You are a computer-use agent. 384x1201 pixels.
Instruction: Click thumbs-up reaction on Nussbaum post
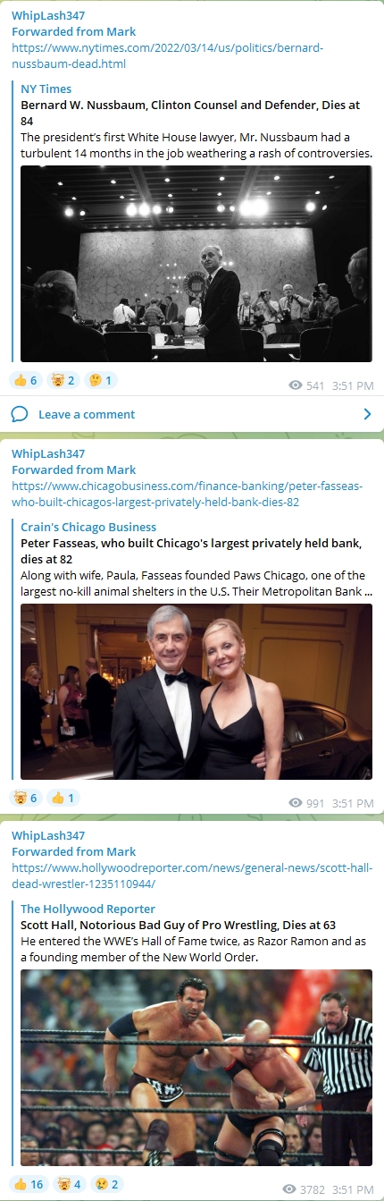pos(25,380)
